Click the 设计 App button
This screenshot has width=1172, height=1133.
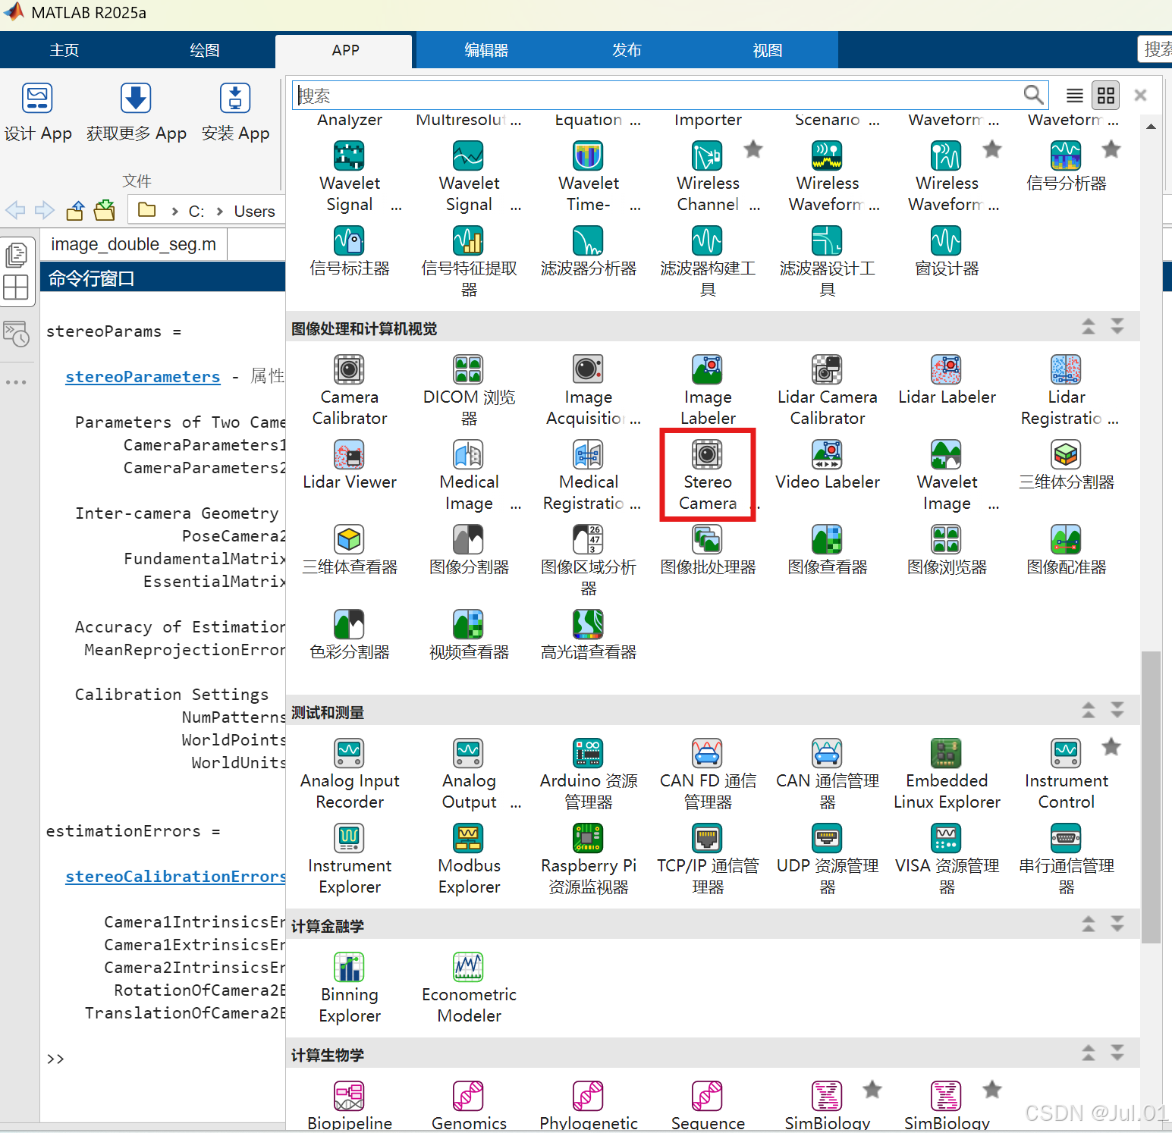click(38, 112)
